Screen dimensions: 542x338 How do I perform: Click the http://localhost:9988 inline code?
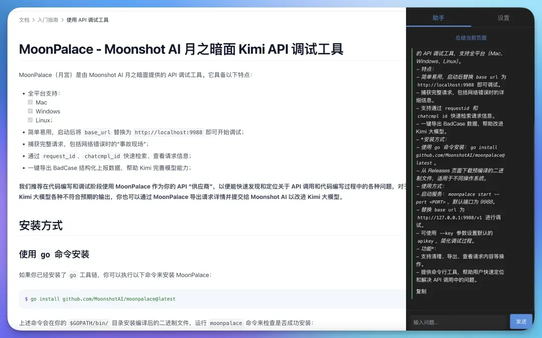[168, 133]
